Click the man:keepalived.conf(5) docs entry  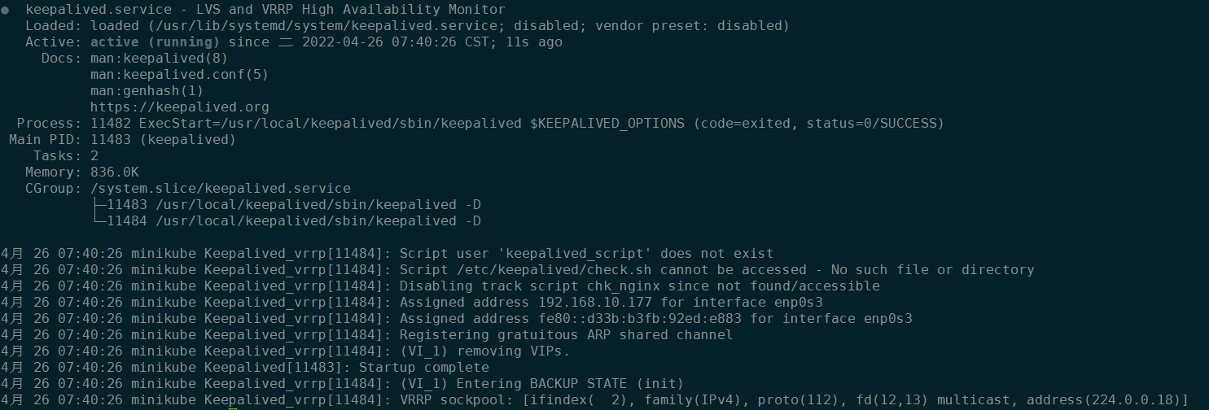[179, 75]
